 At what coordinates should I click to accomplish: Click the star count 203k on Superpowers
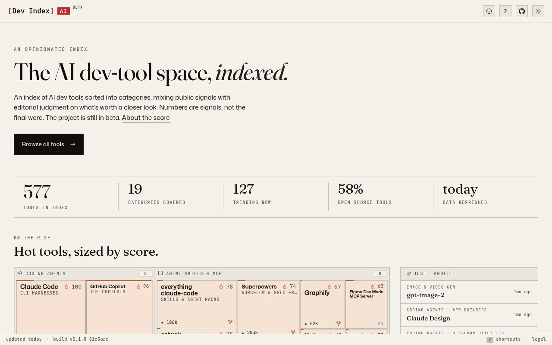(250, 332)
